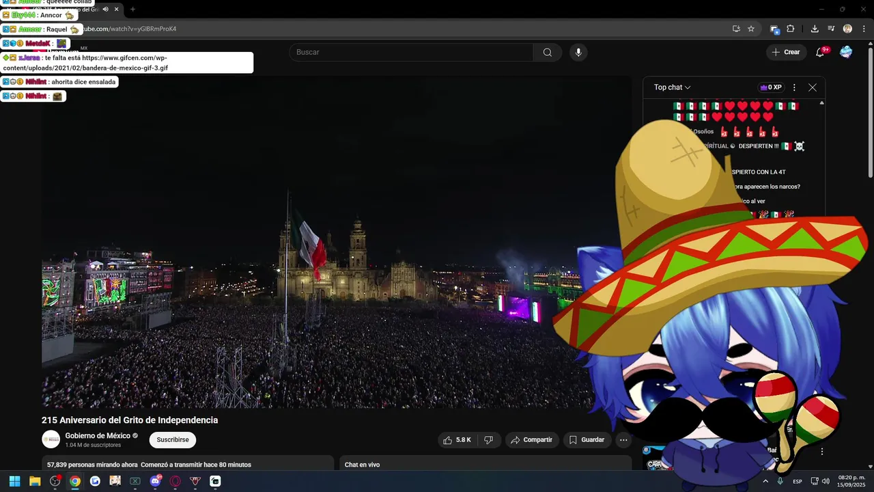874x492 pixels.
Task: Show hidden tray icons chevron
Action: pyautogui.click(x=765, y=481)
